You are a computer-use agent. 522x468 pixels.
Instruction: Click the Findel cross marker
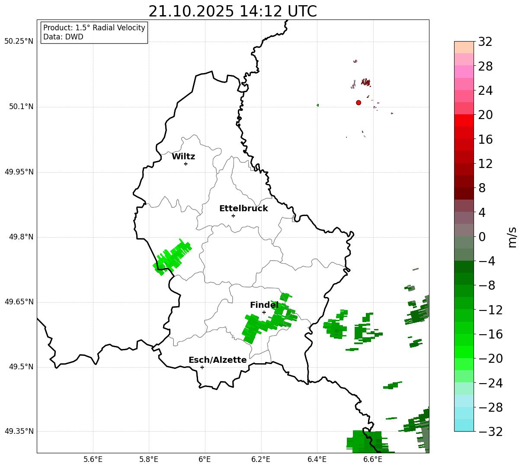(264, 312)
